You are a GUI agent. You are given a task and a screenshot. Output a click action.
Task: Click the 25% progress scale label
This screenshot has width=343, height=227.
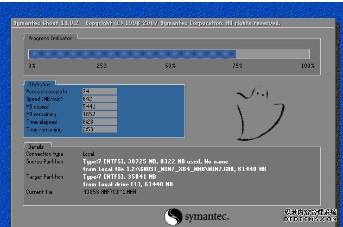(x=101, y=66)
